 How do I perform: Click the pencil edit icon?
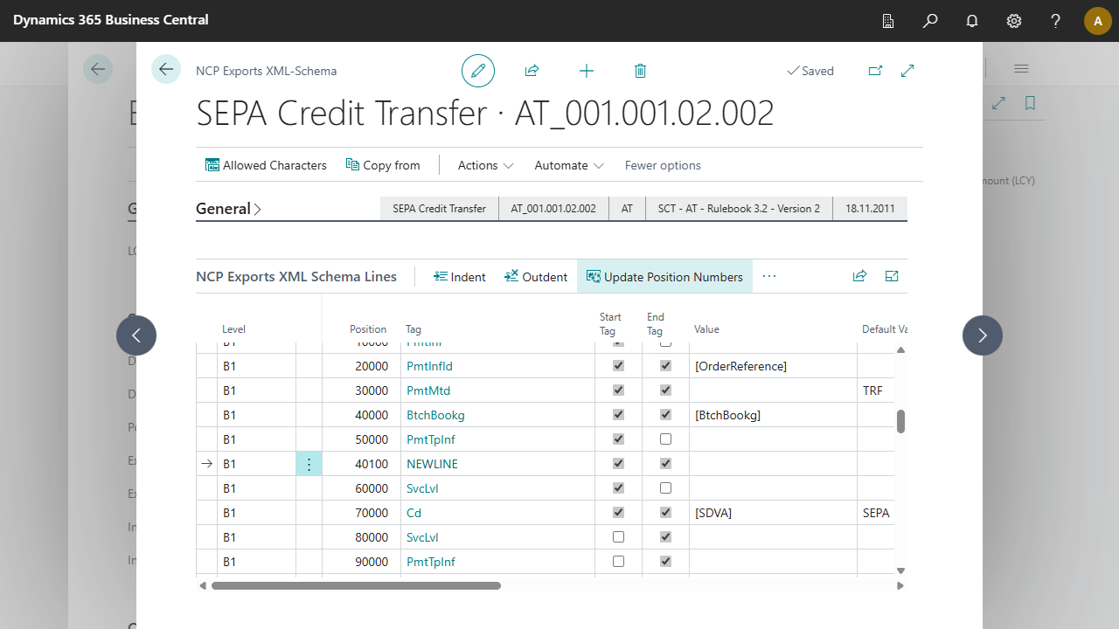(x=478, y=71)
